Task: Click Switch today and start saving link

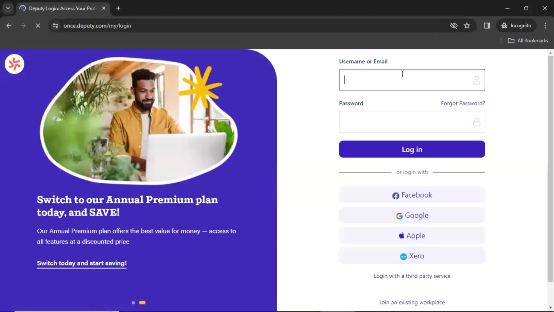Action: click(x=81, y=263)
